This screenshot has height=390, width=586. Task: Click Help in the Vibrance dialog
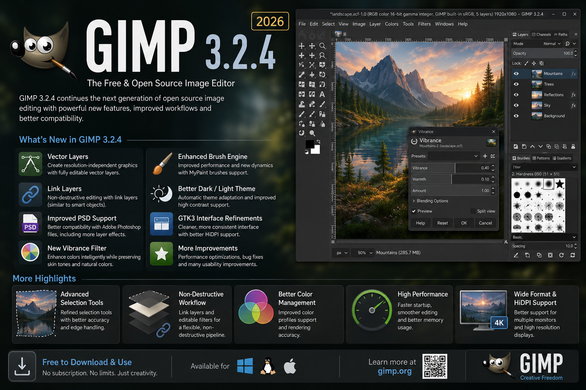tap(420, 223)
